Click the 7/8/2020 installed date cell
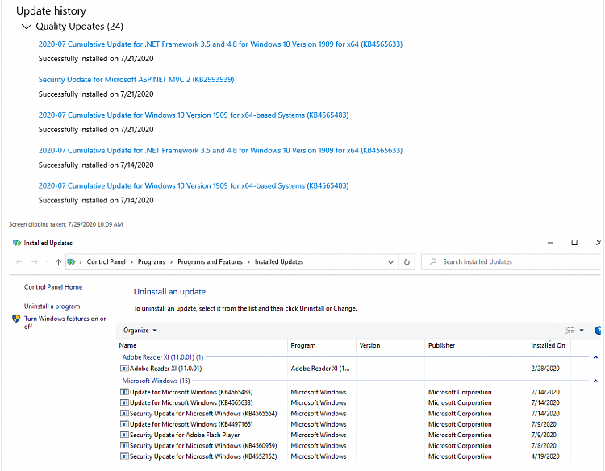 pyautogui.click(x=544, y=445)
